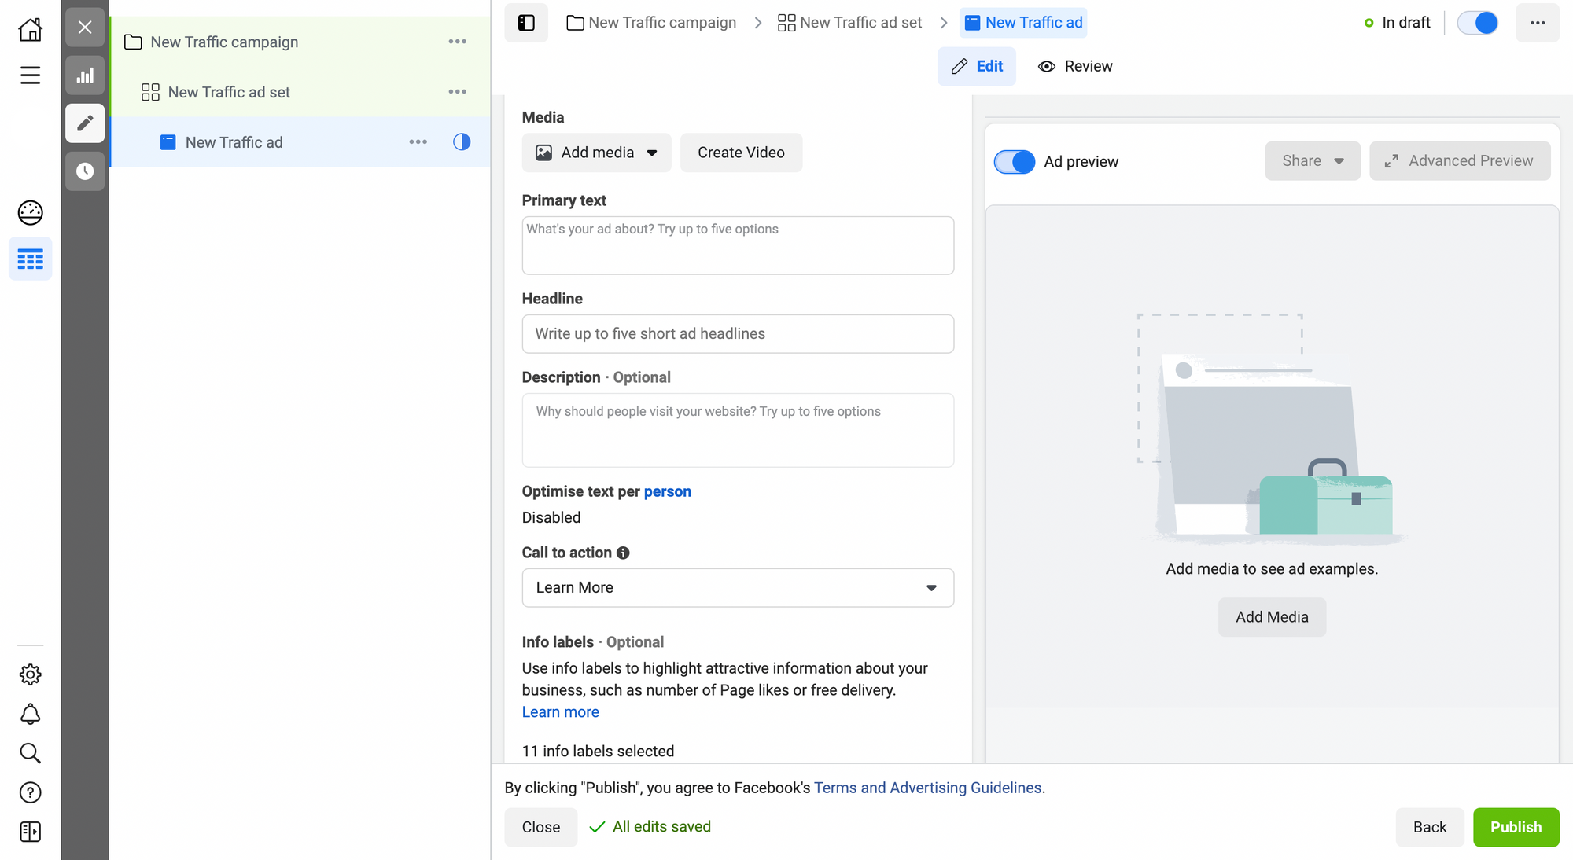Select New Traffic ad set tree row
Image resolution: width=1573 pixels, height=860 pixels.
coord(300,92)
